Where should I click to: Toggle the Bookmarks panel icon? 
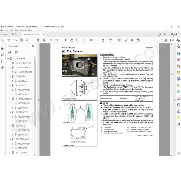[x=2, y=61]
